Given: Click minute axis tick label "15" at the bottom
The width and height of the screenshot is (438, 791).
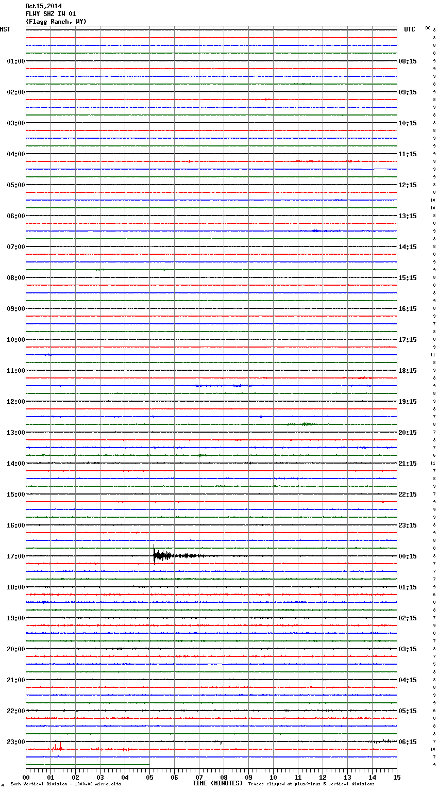Looking at the screenshot, I should (x=397, y=777).
